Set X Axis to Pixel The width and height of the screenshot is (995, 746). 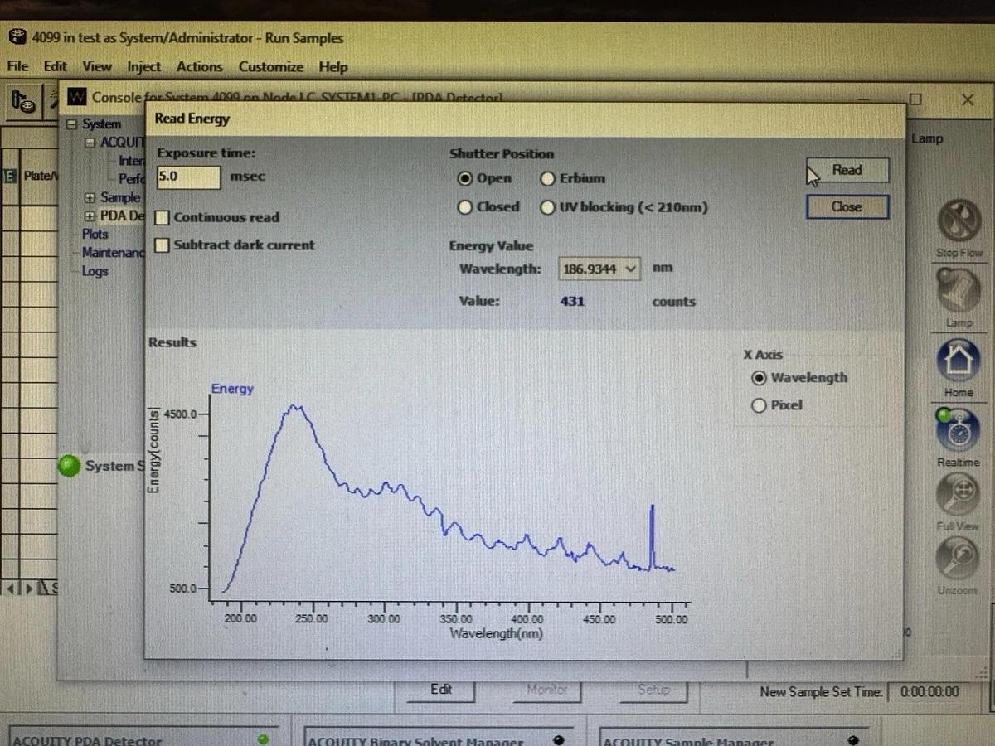coord(759,405)
